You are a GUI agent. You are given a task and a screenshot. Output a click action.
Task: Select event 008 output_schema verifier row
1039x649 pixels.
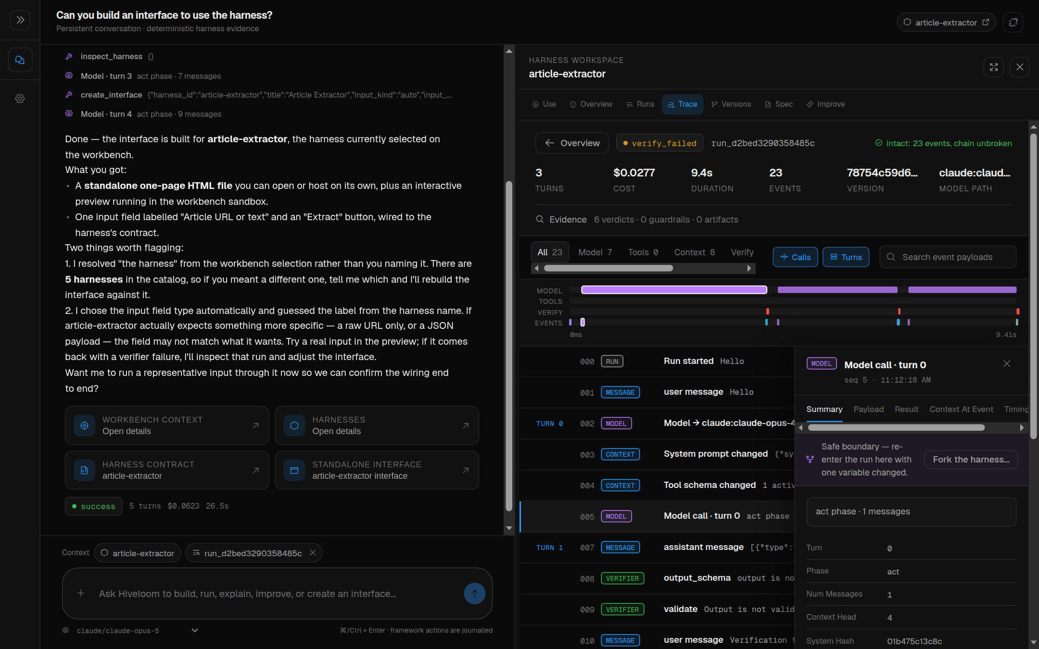[658, 578]
